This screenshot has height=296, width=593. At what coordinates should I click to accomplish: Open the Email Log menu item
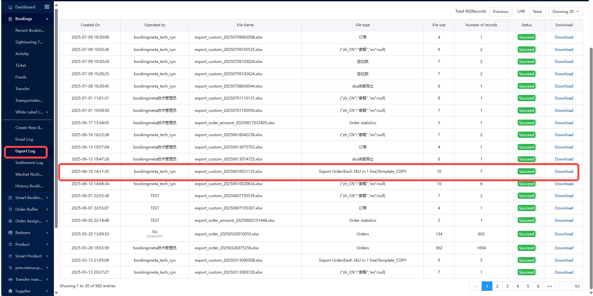24,139
